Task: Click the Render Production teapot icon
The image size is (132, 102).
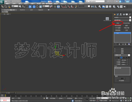Action: pos(125,7)
